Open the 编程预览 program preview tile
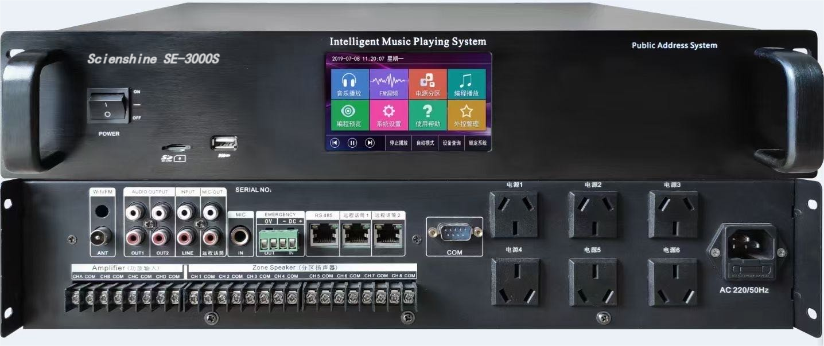This screenshot has height=346, width=824. coord(350,115)
